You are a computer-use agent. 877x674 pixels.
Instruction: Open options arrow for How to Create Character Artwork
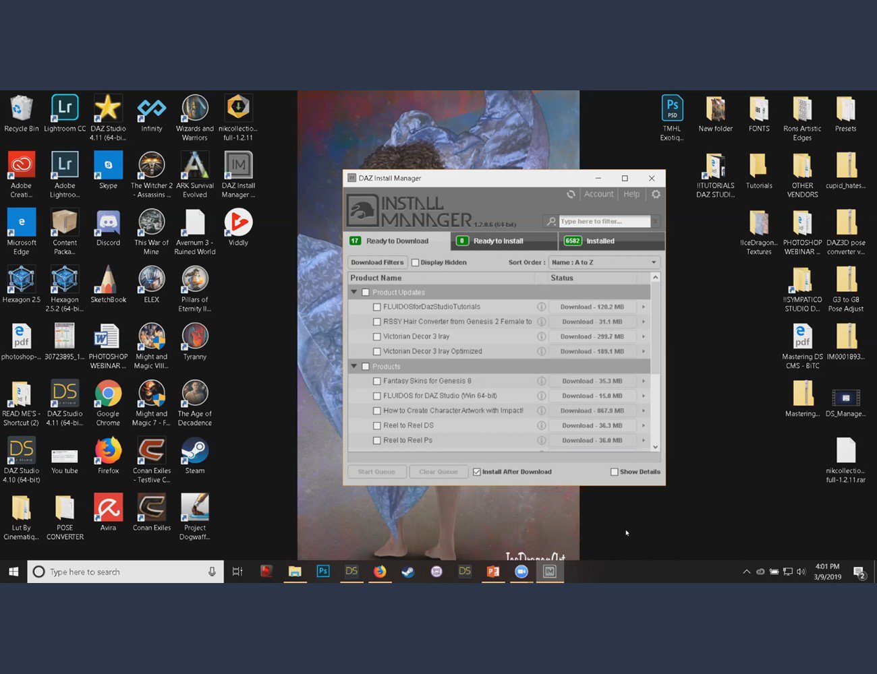(x=644, y=410)
